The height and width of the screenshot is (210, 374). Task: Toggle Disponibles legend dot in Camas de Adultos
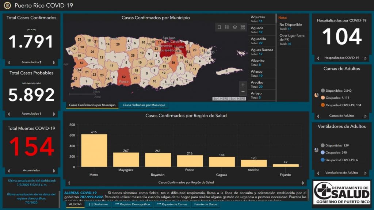click(x=323, y=91)
